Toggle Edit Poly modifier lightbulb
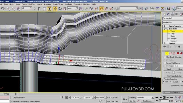The image size is (183, 103). (165, 29)
